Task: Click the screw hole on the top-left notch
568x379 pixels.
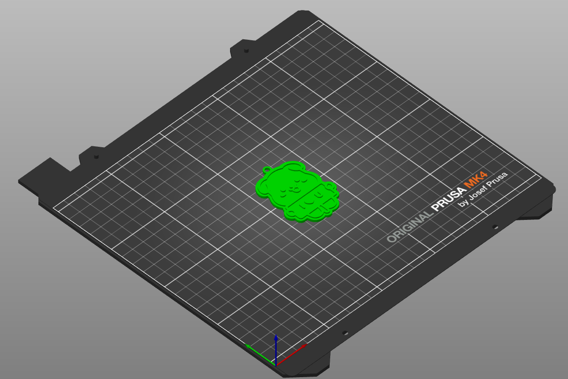Action: click(x=246, y=51)
